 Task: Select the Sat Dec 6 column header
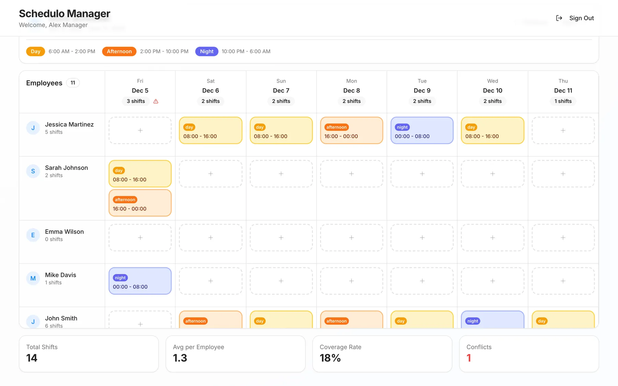[x=210, y=91]
